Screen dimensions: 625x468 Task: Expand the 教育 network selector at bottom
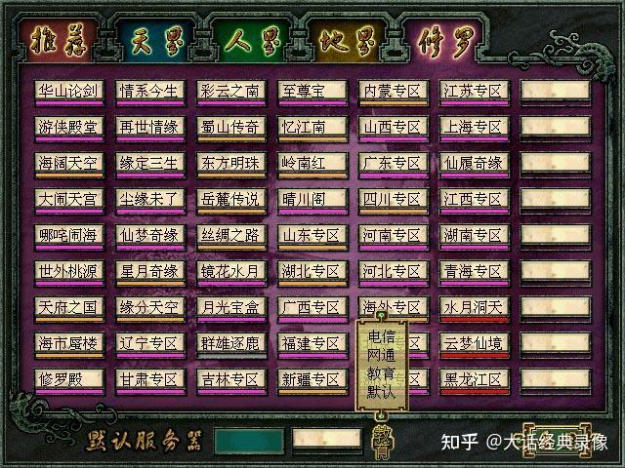click(x=382, y=441)
